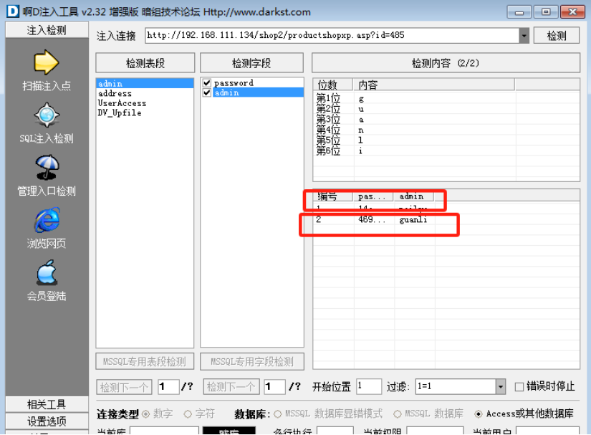
Task: Toggle the password field checkbox
Action: pos(206,83)
